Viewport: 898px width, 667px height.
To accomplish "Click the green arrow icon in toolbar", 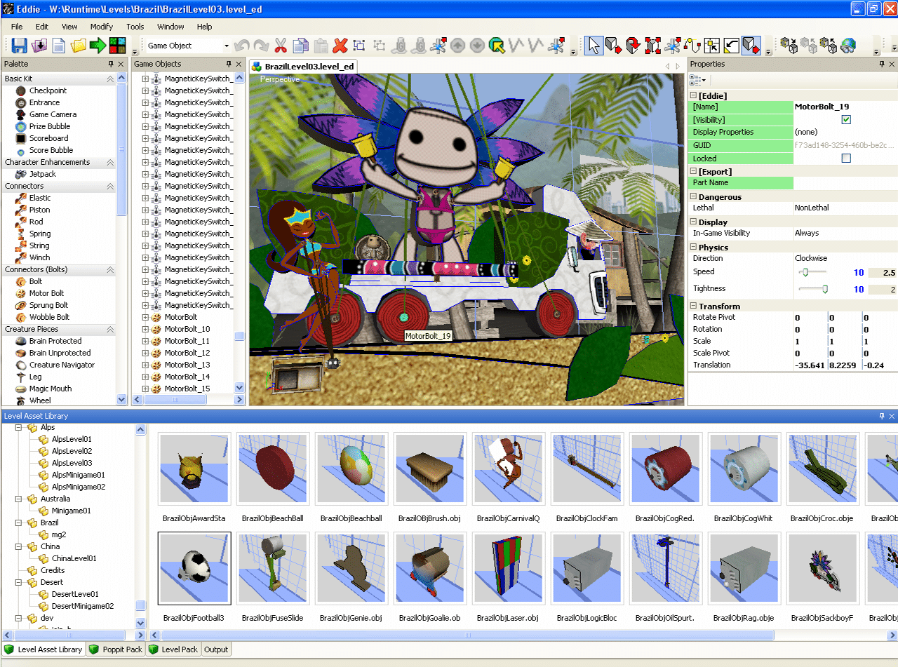I will [x=98, y=46].
